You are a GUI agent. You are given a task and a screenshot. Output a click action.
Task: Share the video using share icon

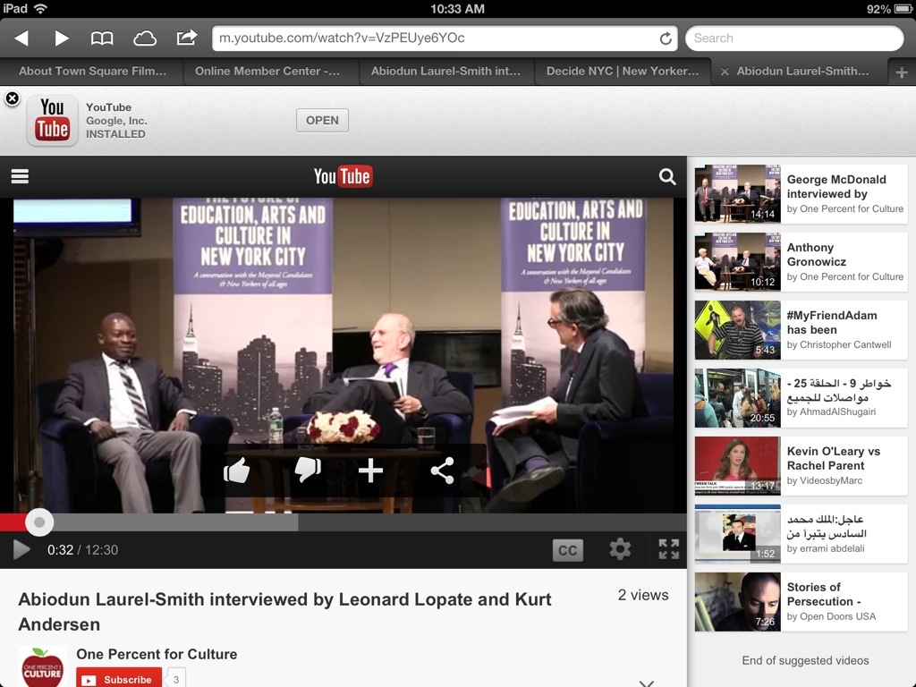pos(442,471)
